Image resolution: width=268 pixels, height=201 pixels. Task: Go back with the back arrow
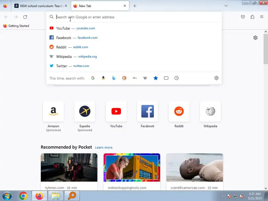click(6, 17)
